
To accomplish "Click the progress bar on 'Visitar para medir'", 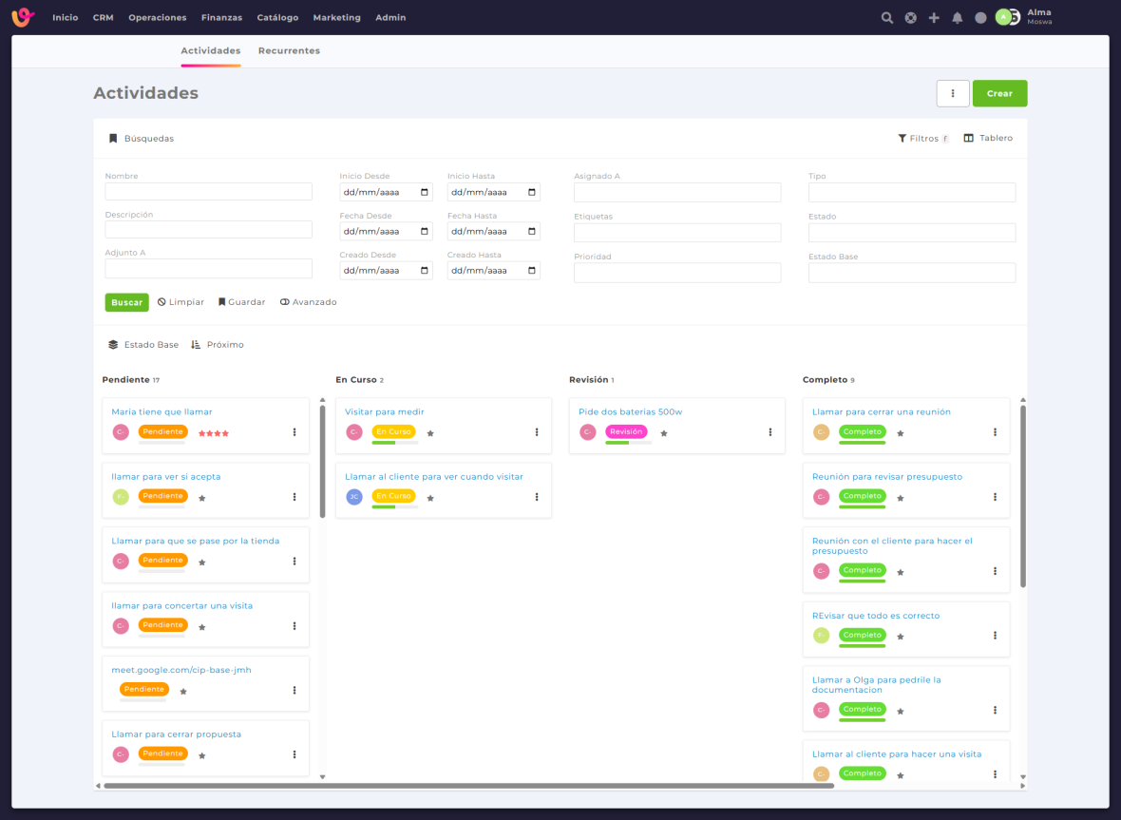I will click(394, 443).
